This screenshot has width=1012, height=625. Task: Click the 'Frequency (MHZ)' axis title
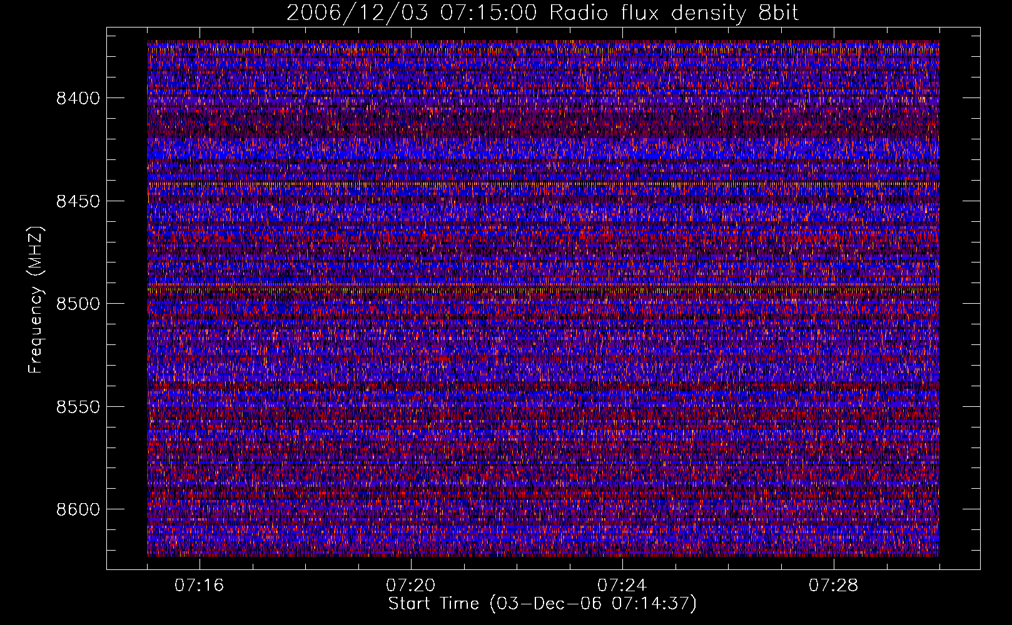(36, 300)
